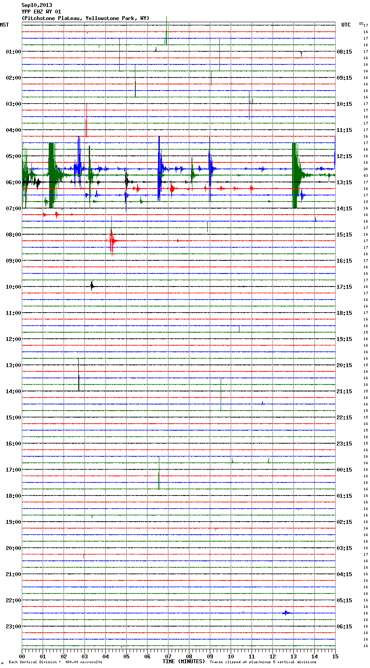This screenshot has height=668, width=370.
Task: Click the 01 minute tick label
Action: pyautogui.click(x=43, y=656)
